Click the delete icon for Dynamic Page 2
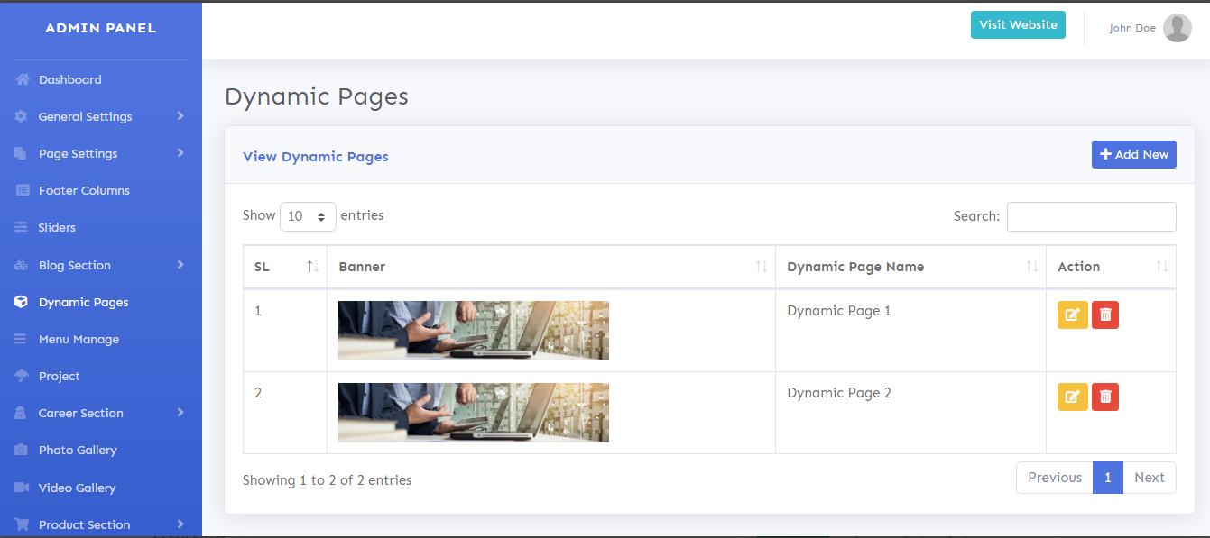The height and width of the screenshot is (538, 1210). point(1104,397)
